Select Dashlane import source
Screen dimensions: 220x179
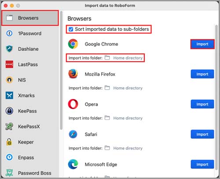[x=30, y=49]
